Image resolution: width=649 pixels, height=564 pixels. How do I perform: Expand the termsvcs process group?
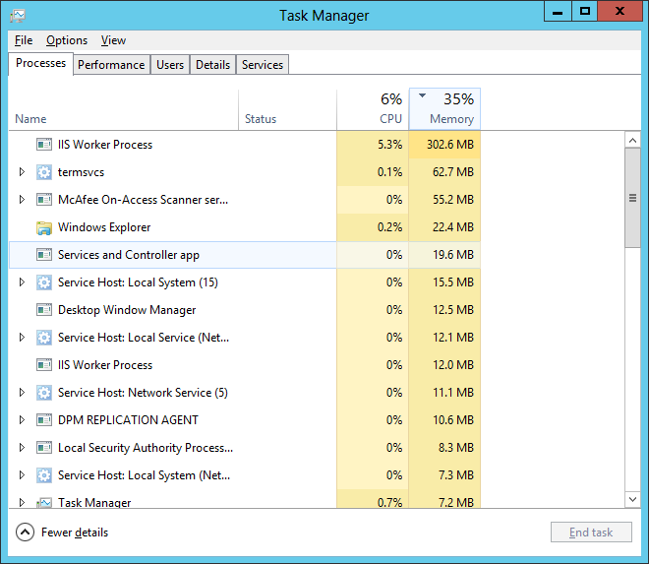point(22,172)
